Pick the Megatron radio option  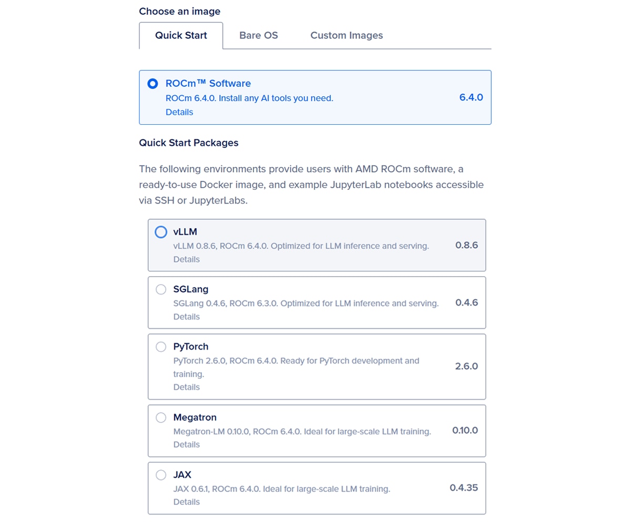click(161, 418)
